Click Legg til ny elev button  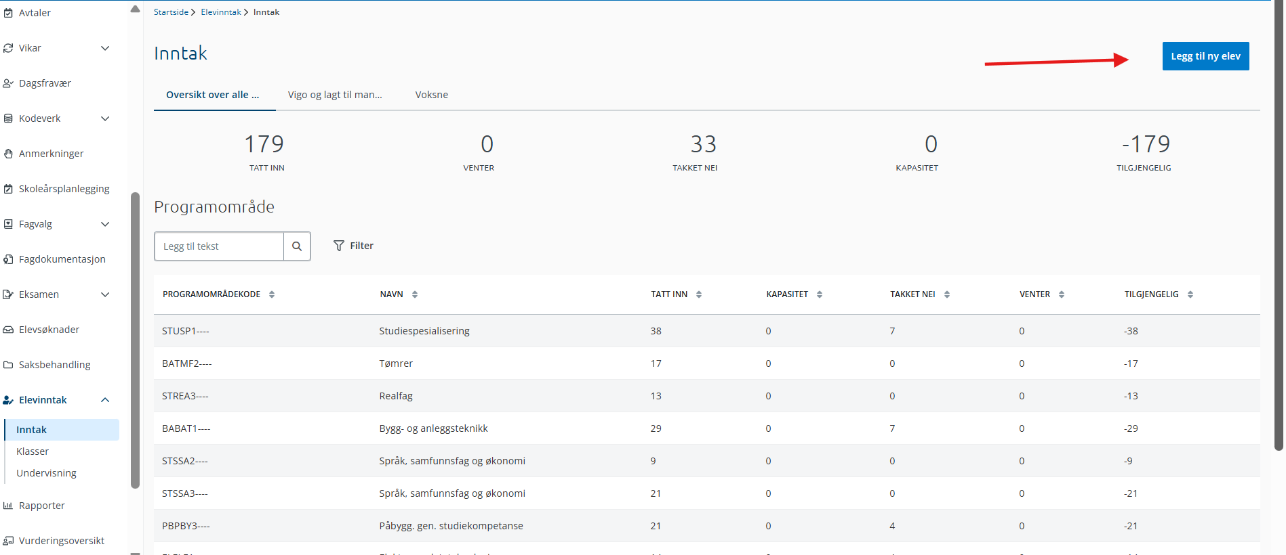tap(1205, 56)
